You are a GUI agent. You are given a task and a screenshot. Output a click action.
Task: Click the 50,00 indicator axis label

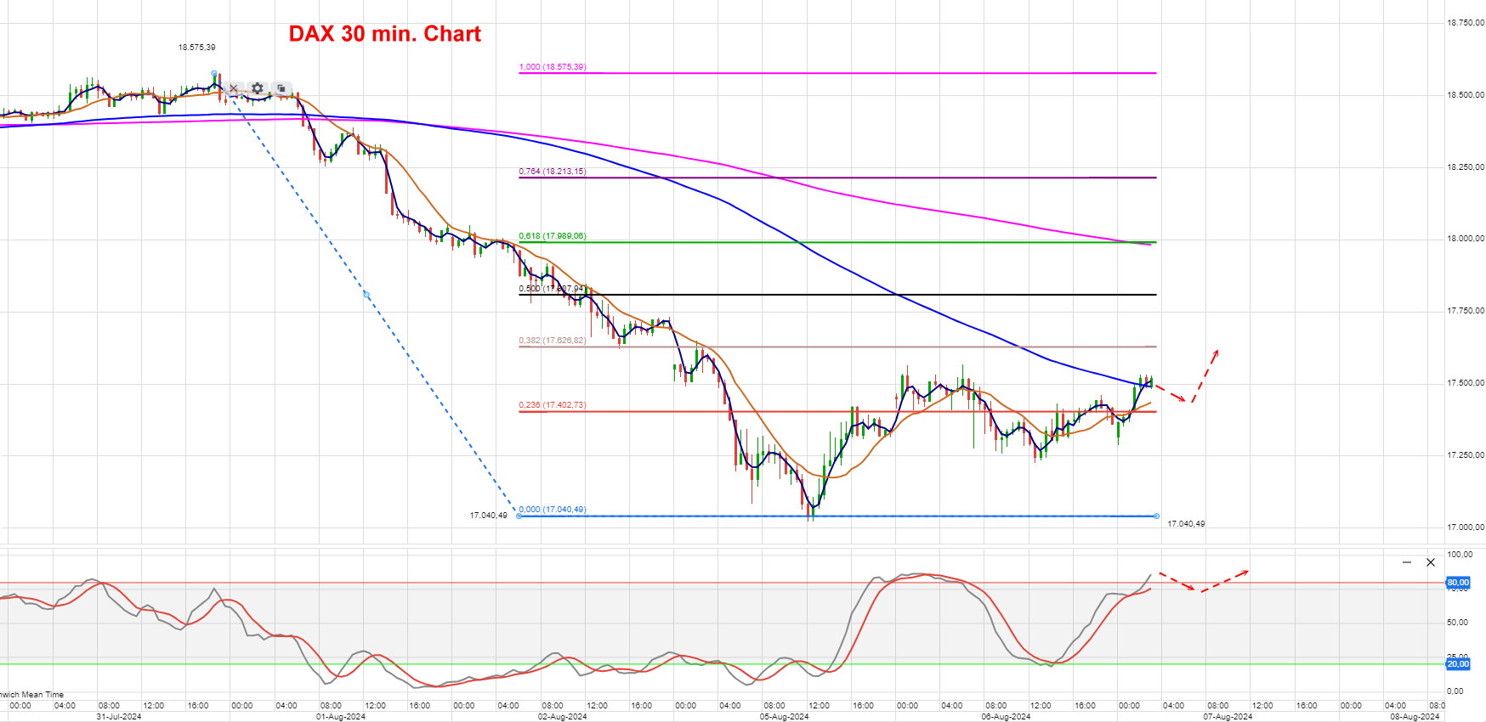tap(1457, 623)
